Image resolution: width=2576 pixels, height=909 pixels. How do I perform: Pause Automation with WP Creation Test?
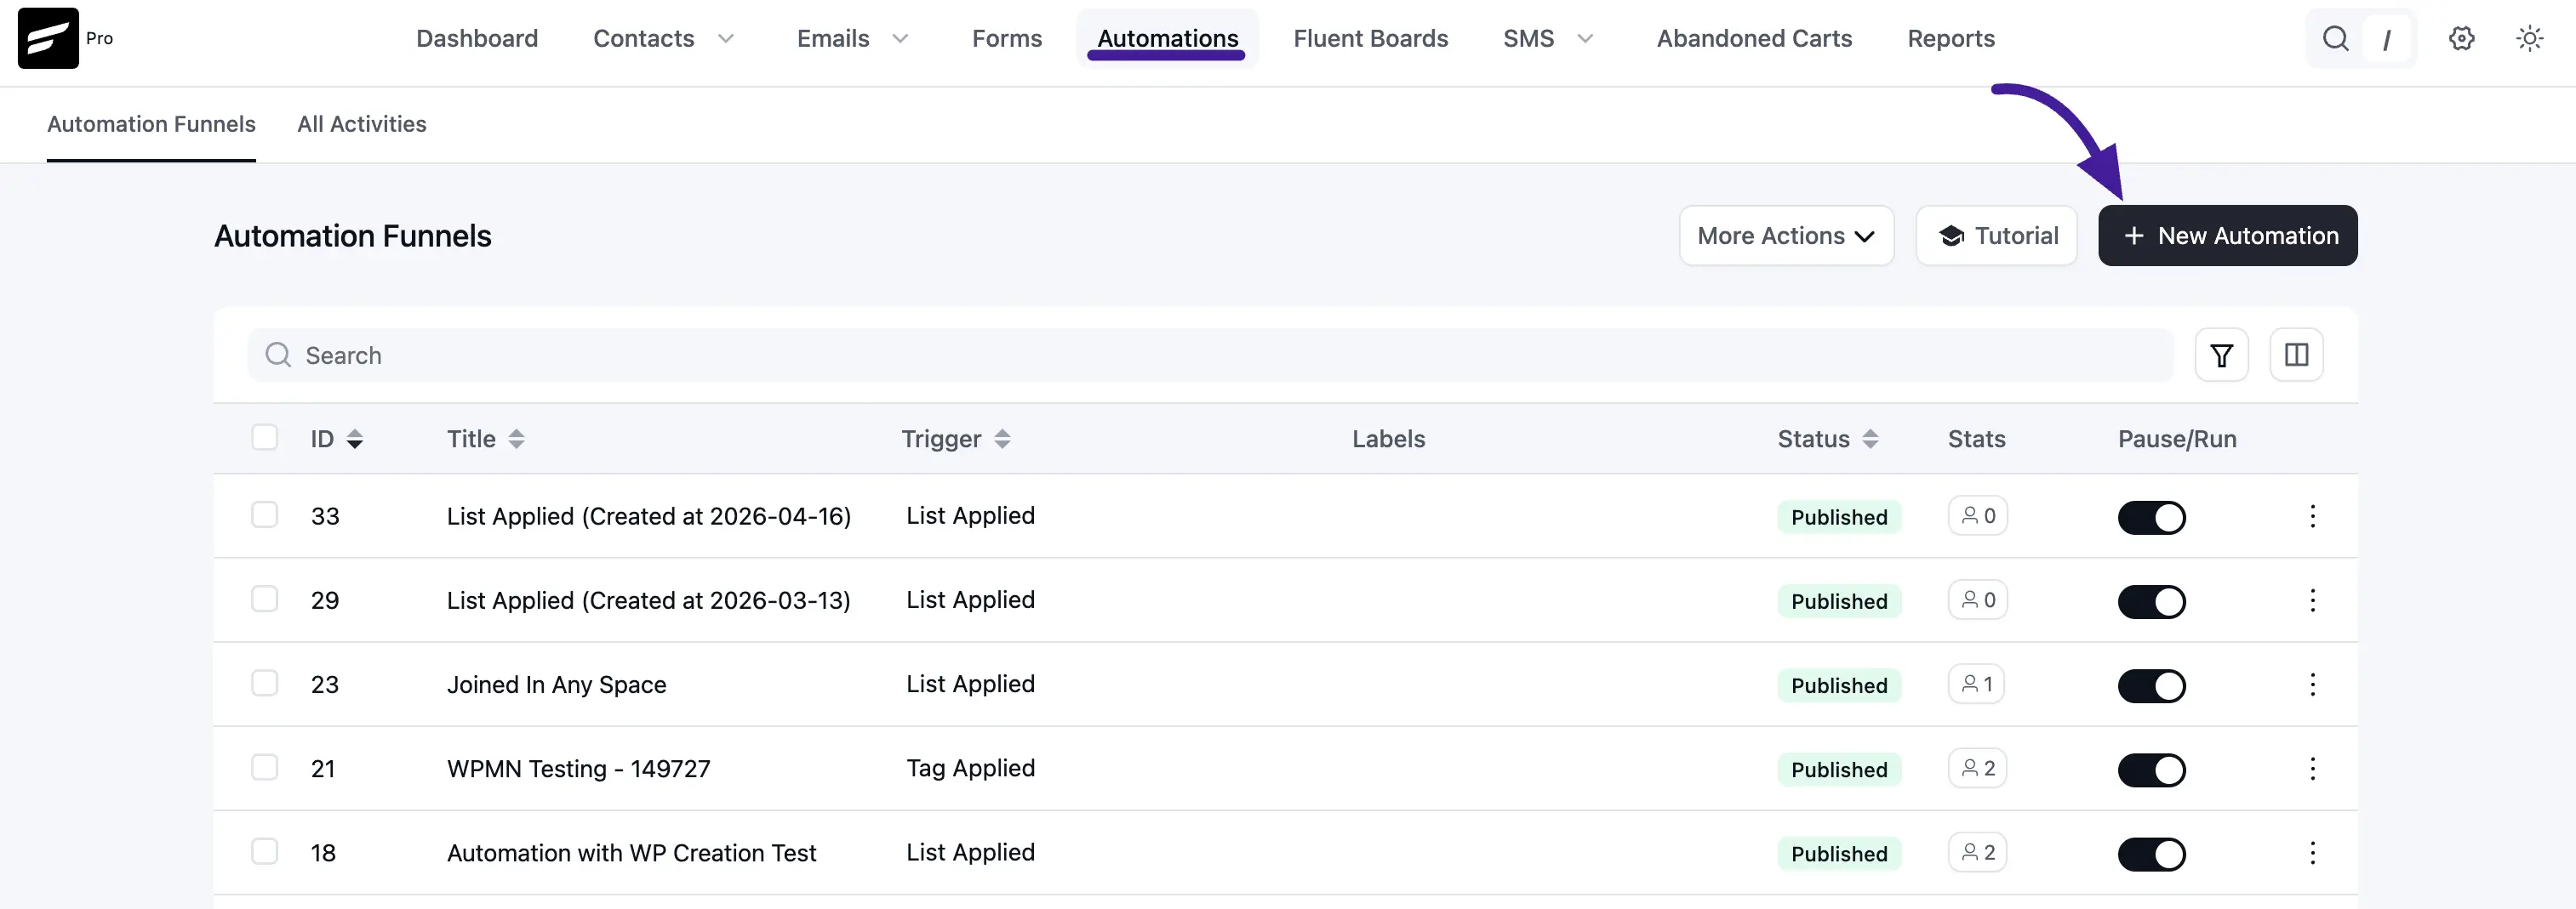(x=2151, y=854)
